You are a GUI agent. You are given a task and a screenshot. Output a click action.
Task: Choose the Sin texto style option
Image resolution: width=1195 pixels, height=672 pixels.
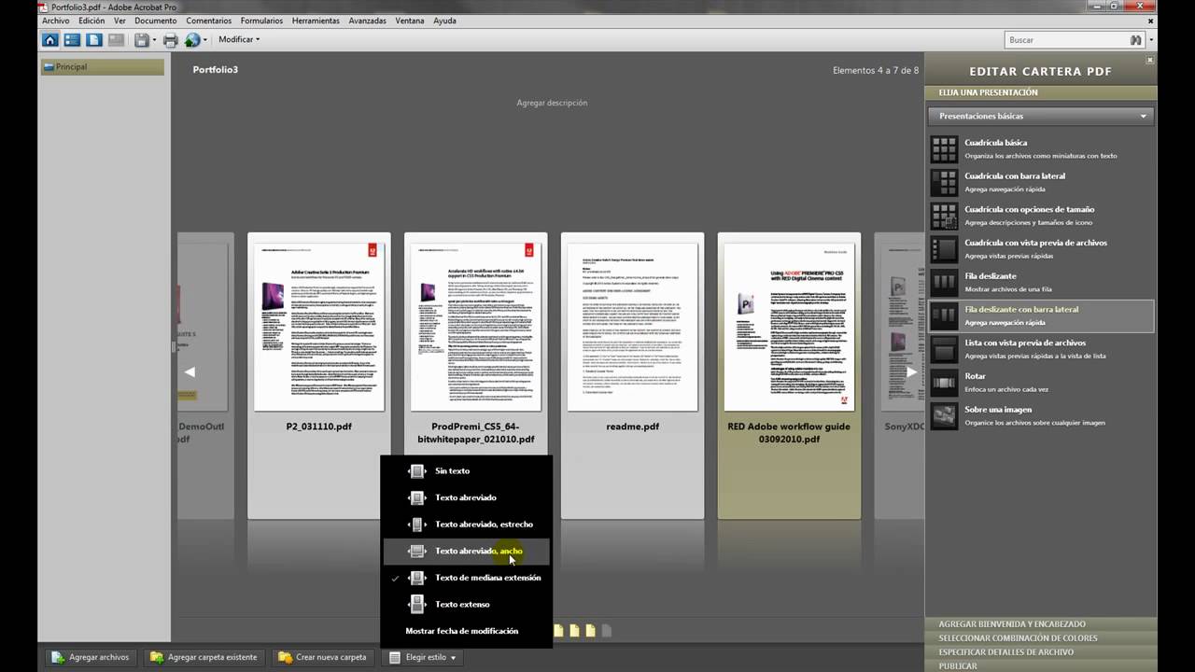coord(452,471)
